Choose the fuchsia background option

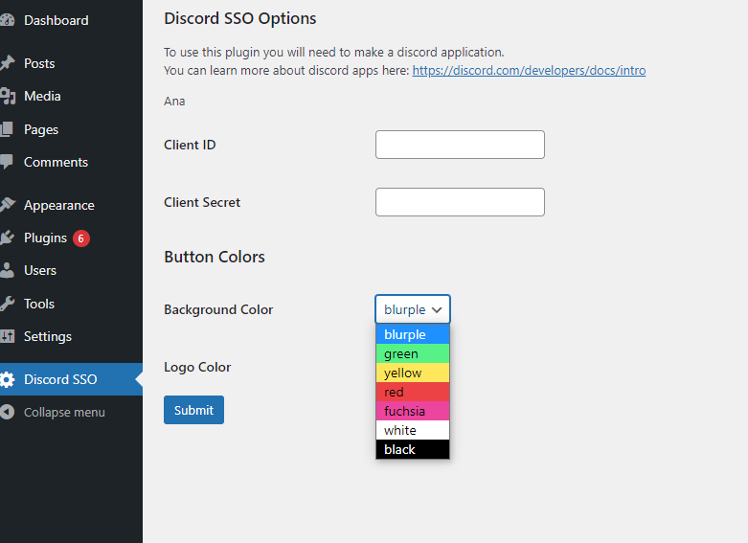[413, 411]
